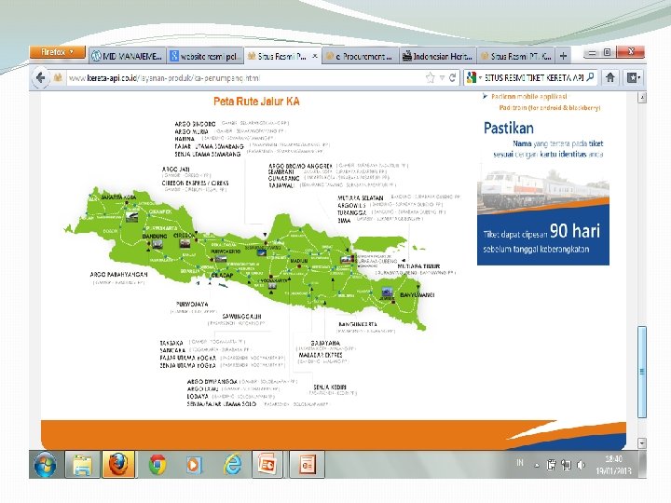Viewport: 671px width, 503px height.
Task: Close the active Situs Resmi P... tab
Action: coord(315,56)
